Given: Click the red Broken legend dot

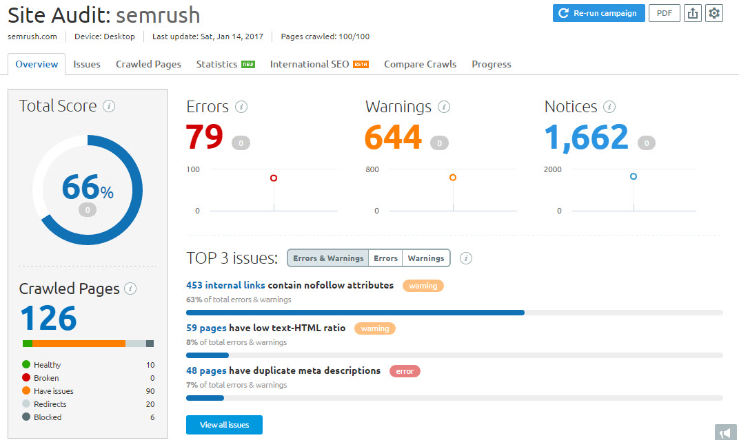Looking at the screenshot, I should pyautogui.click(x=26, y=377).
